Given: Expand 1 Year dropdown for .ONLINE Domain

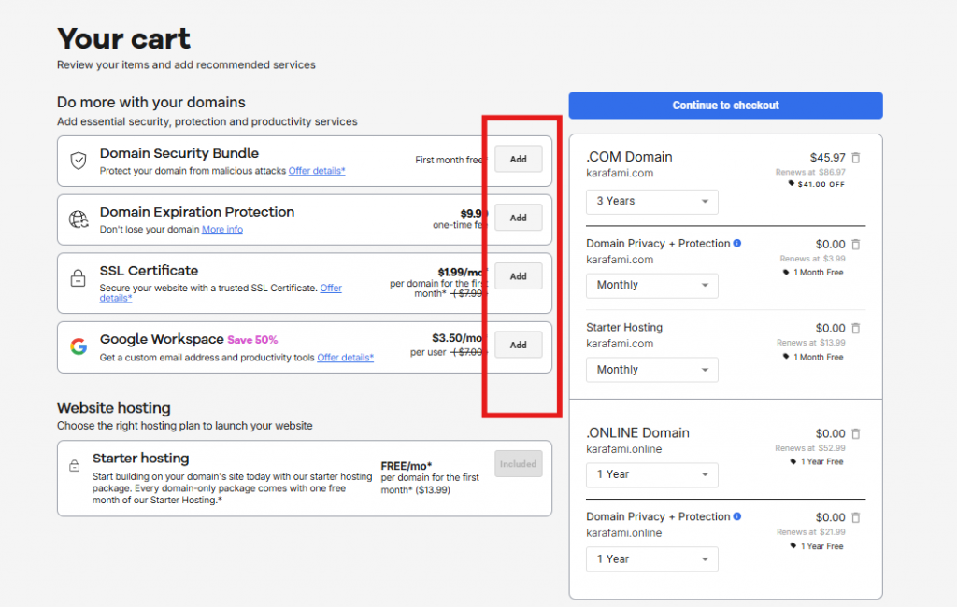Looking at the screenshot, I should 652,474.
